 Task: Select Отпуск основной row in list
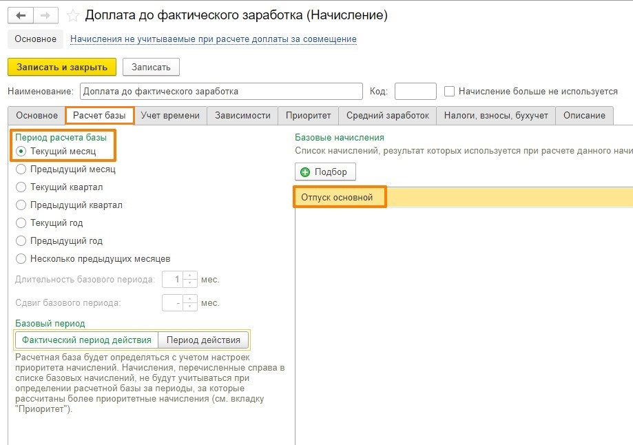tap(464, 198)
